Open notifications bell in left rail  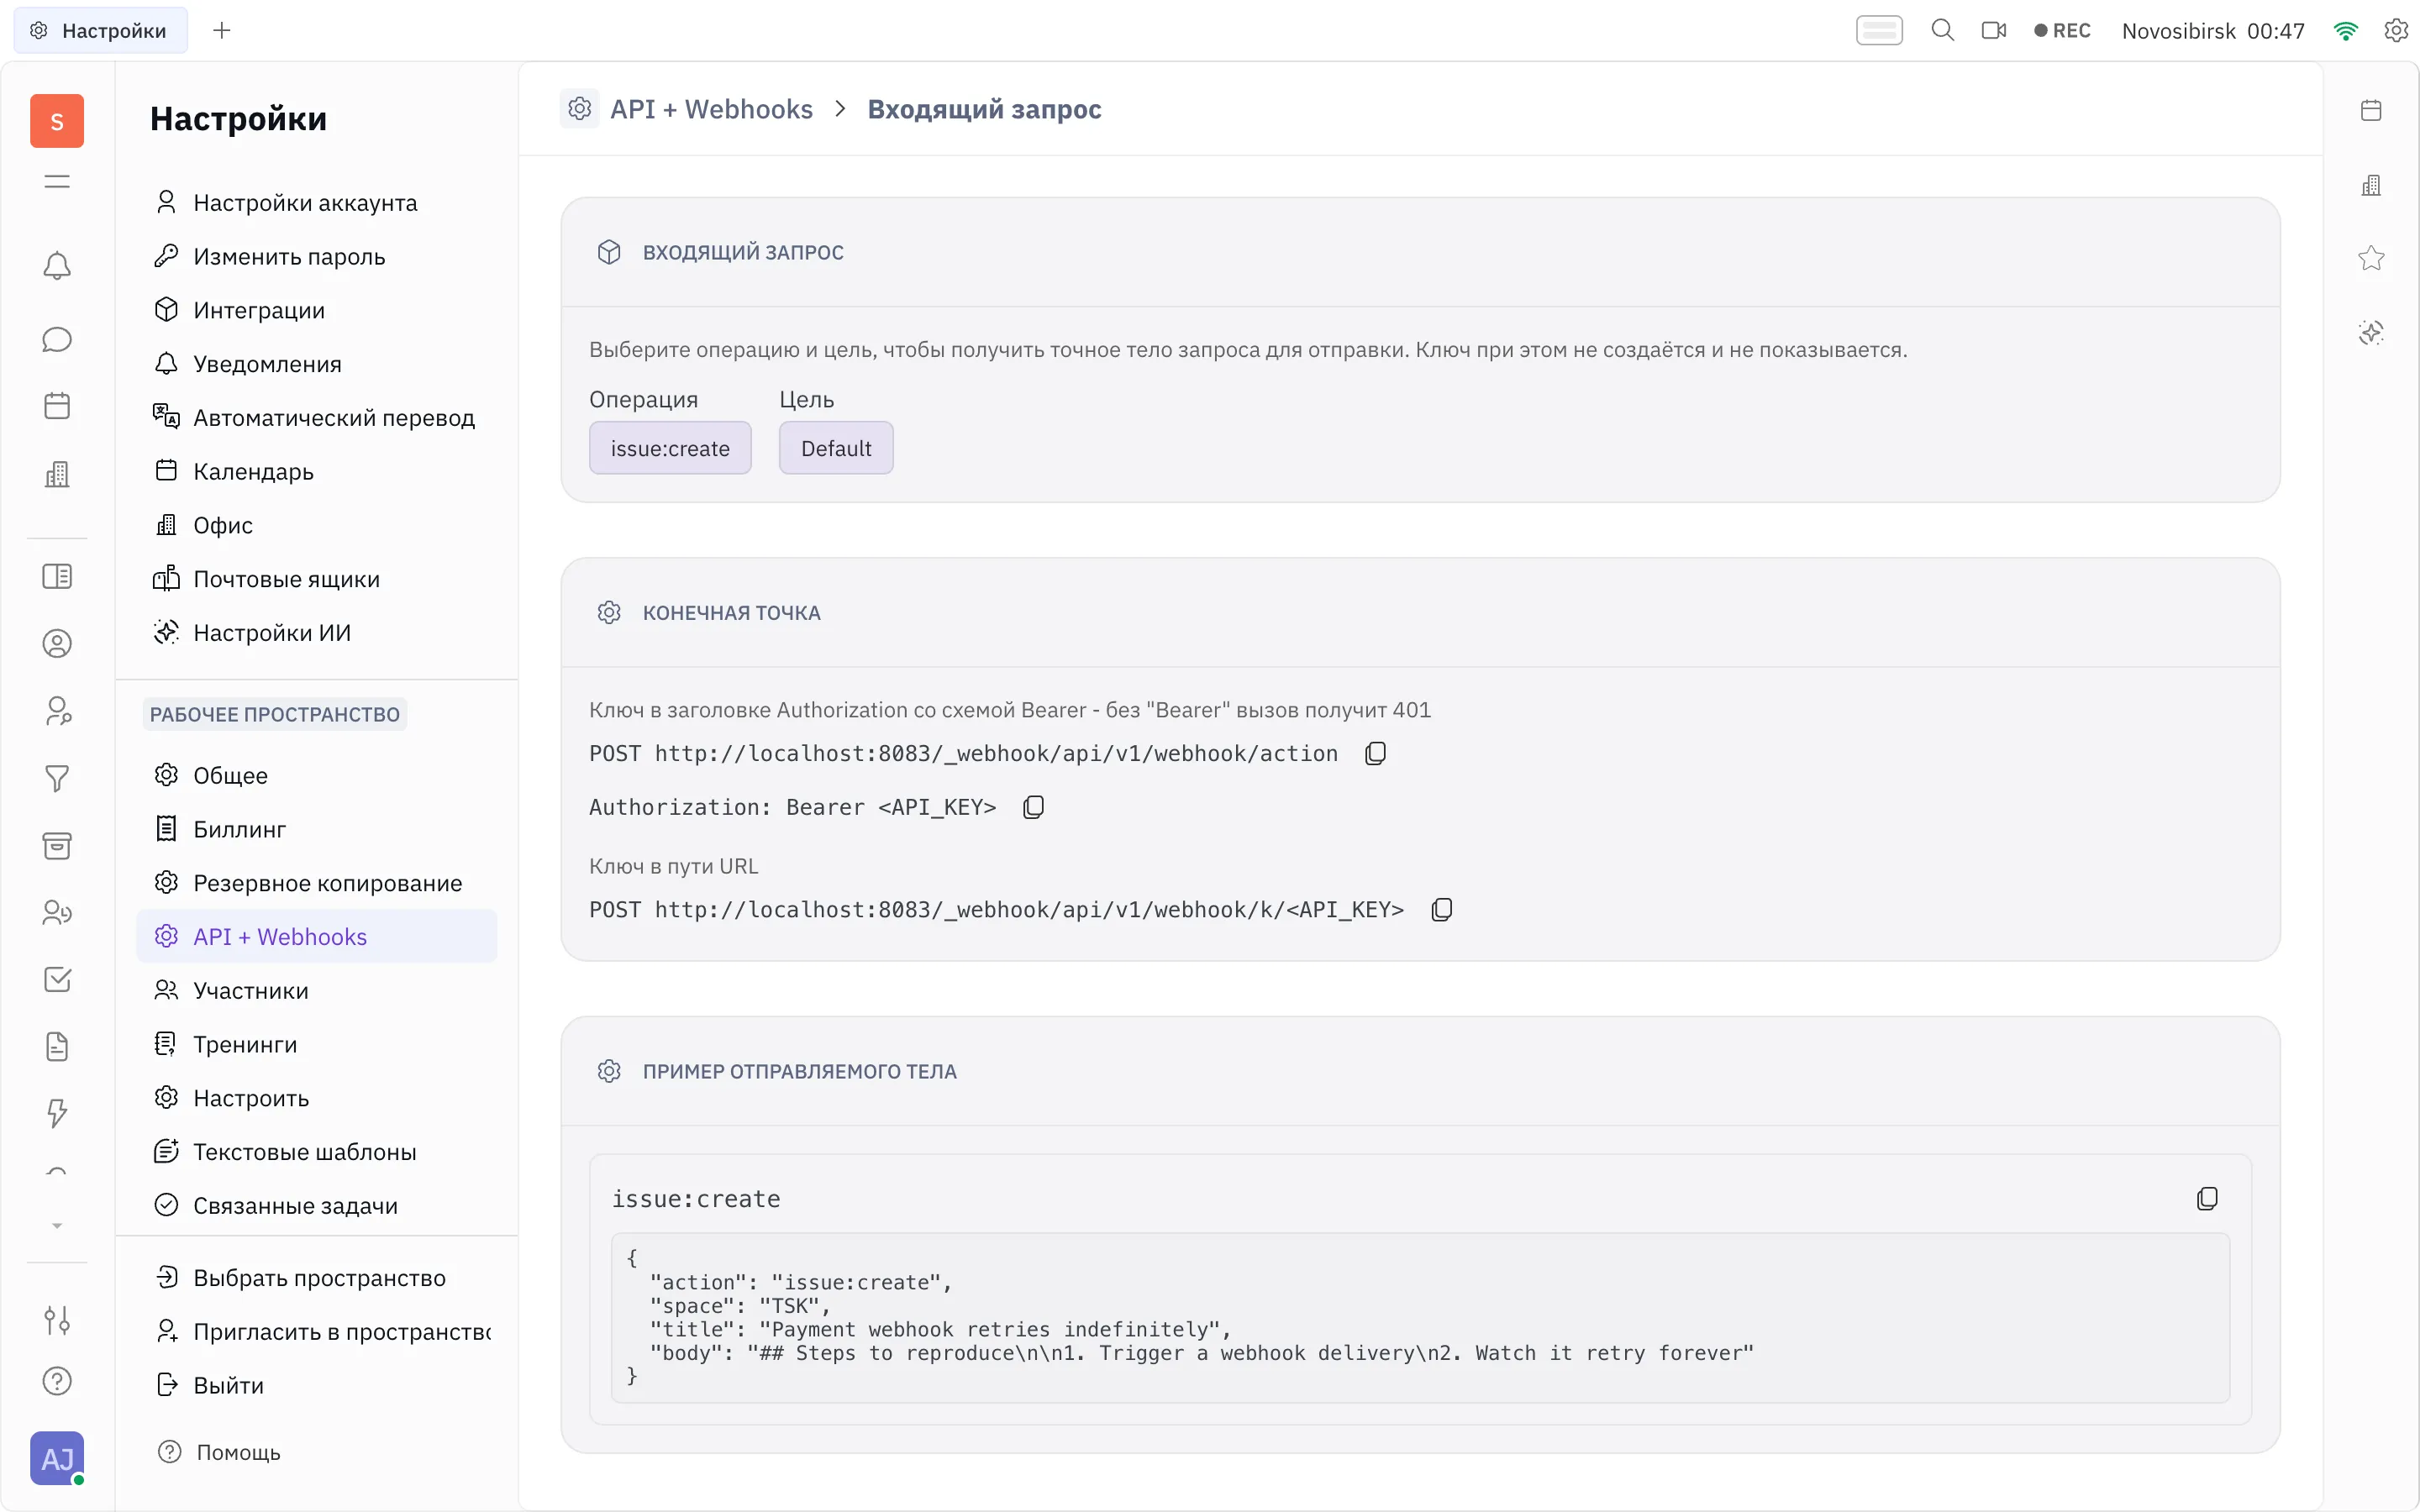tap(57, 266)
